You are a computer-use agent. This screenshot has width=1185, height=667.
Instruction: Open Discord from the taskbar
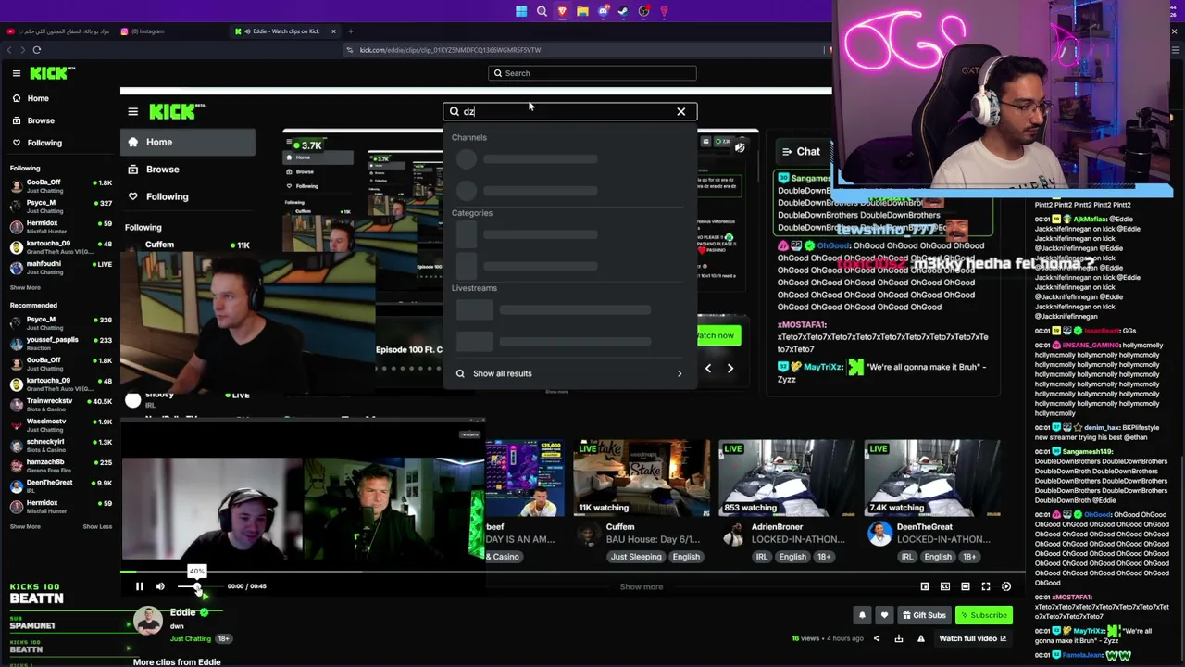(603, 11)
